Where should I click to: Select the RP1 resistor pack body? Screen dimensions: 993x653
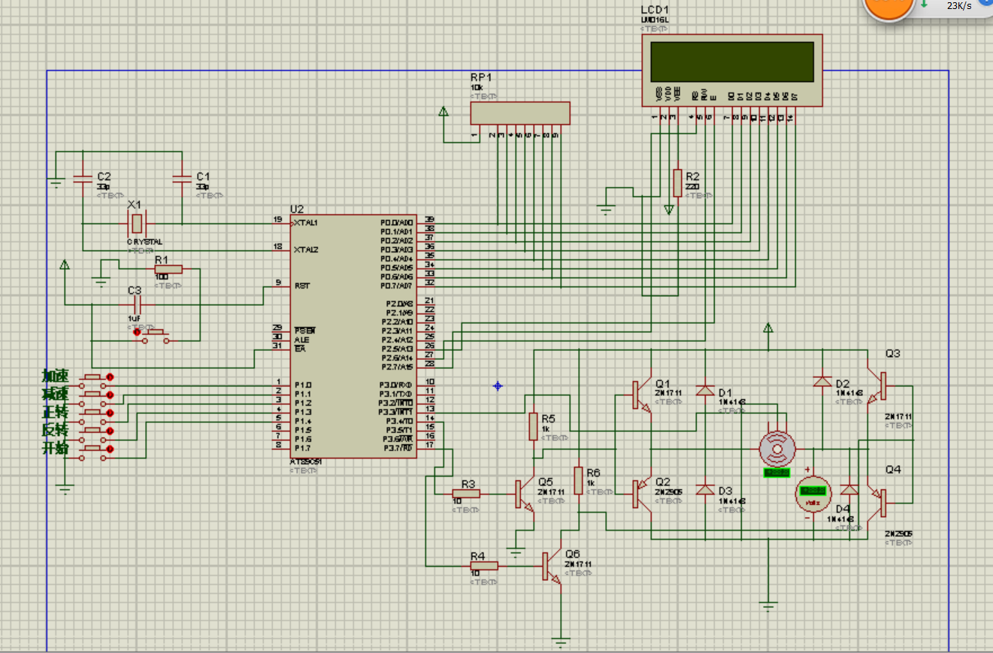click(519, 113)
